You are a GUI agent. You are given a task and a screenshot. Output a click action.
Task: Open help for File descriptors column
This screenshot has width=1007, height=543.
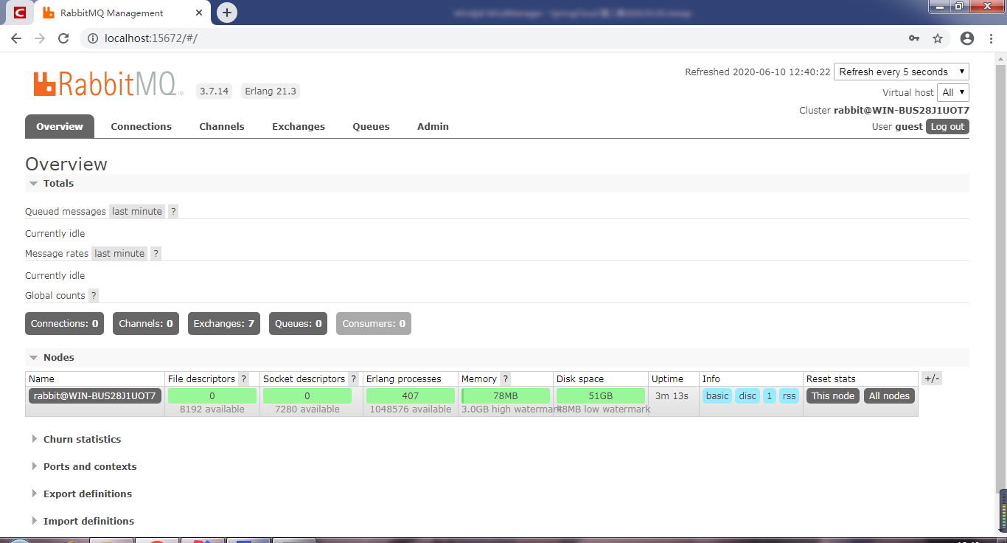click(244, 378)
